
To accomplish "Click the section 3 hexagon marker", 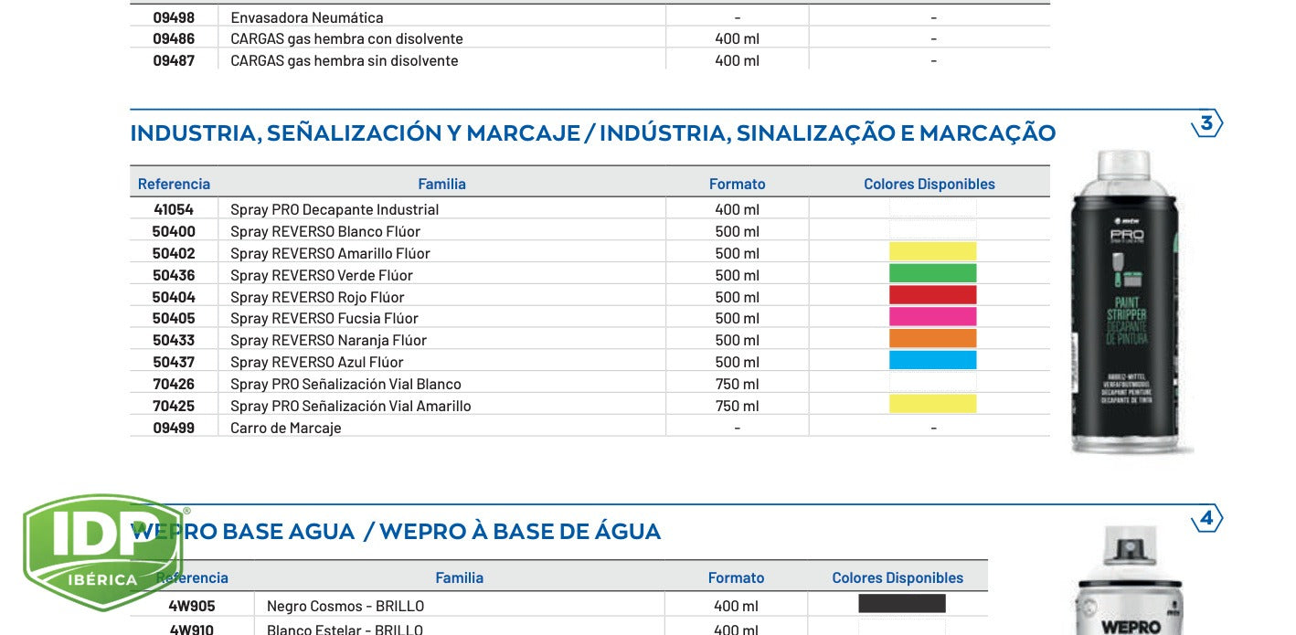I will 1206,124.
